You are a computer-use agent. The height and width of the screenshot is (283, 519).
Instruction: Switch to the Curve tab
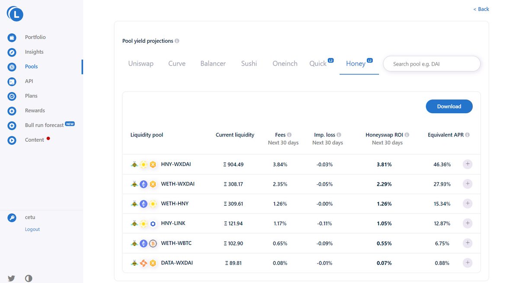pyautogui.click(x=177, y=64)
